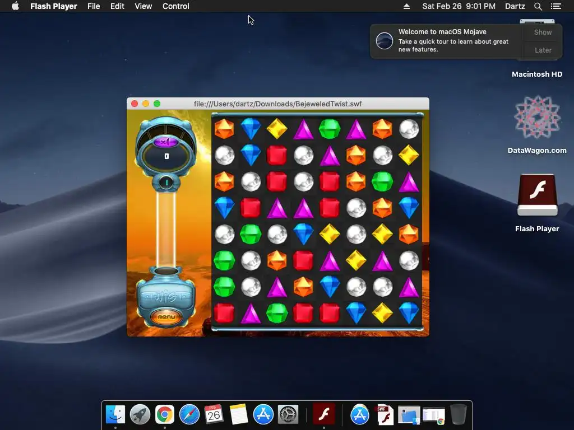Click Later on the Mojave notification
This screenshot has height=430, width=574.
(x=543, y=50)
